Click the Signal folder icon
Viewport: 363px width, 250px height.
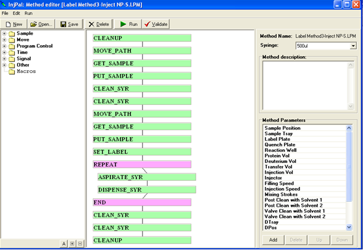pyautogui.click(x=12, y=59)
